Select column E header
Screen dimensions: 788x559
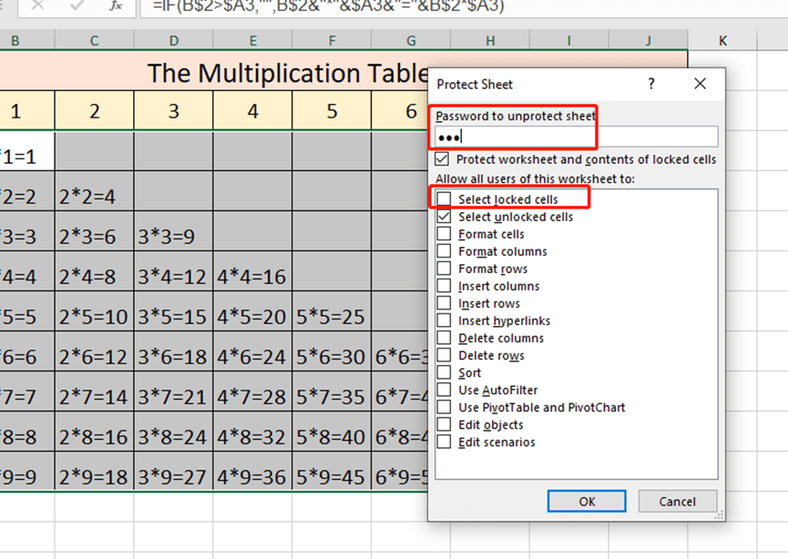click(x=252, y=40)
